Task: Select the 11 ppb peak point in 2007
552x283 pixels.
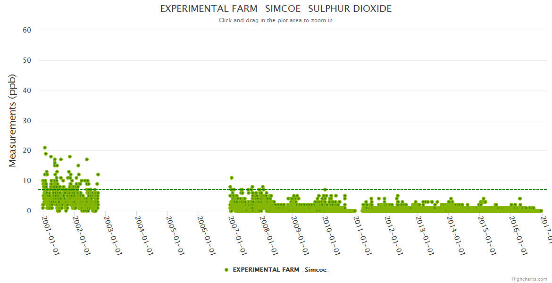Action: (232, 178)
